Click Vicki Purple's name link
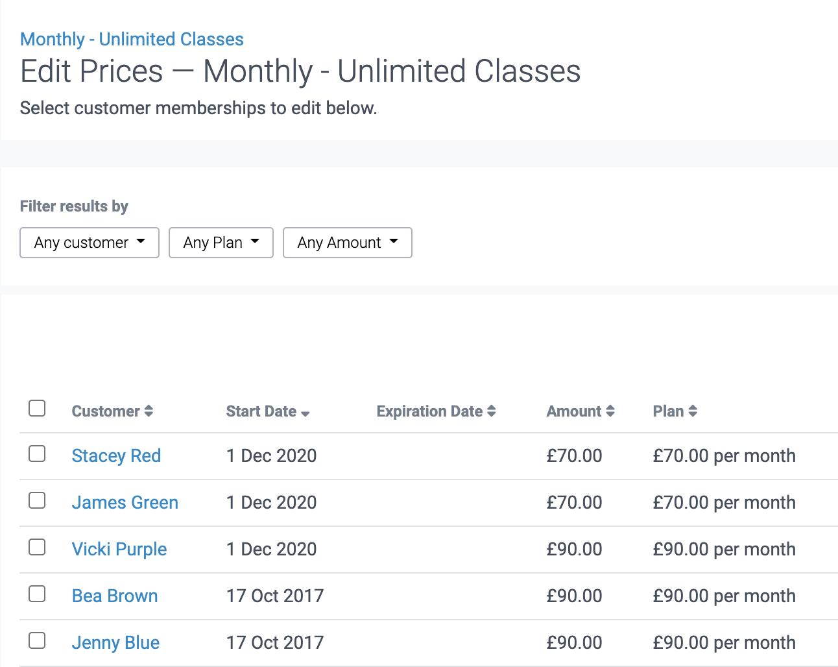838x667 pixels. pyautogui.click(x=119, y=549)
